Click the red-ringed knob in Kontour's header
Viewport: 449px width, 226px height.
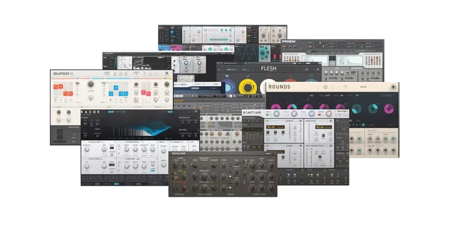click(x=328, y=114)
